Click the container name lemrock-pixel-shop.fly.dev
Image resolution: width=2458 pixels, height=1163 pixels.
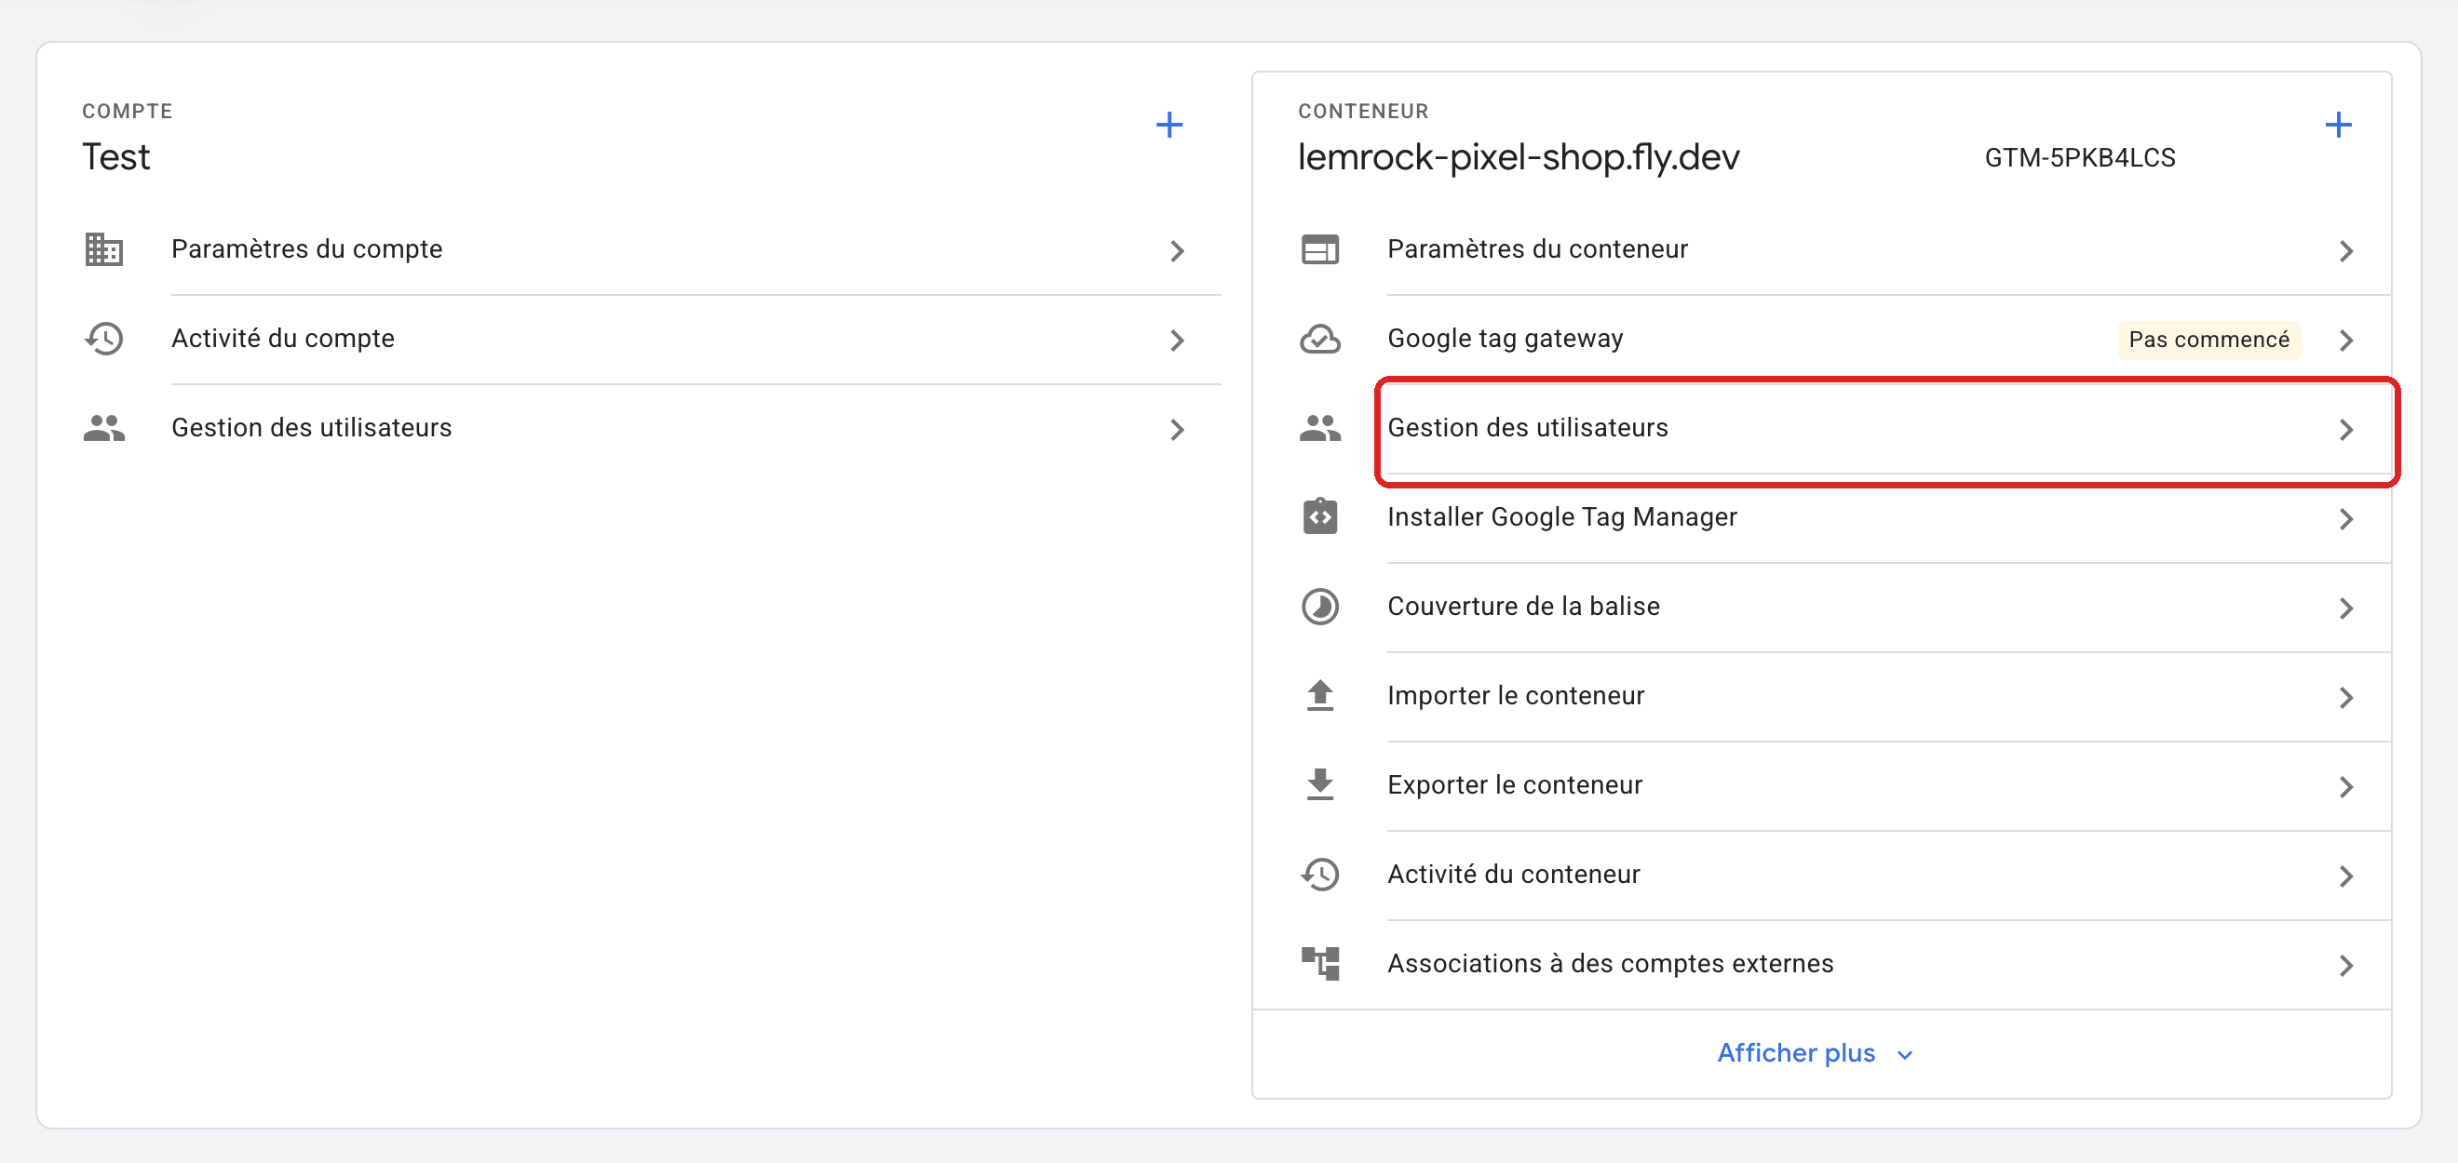click(1519, 157)
